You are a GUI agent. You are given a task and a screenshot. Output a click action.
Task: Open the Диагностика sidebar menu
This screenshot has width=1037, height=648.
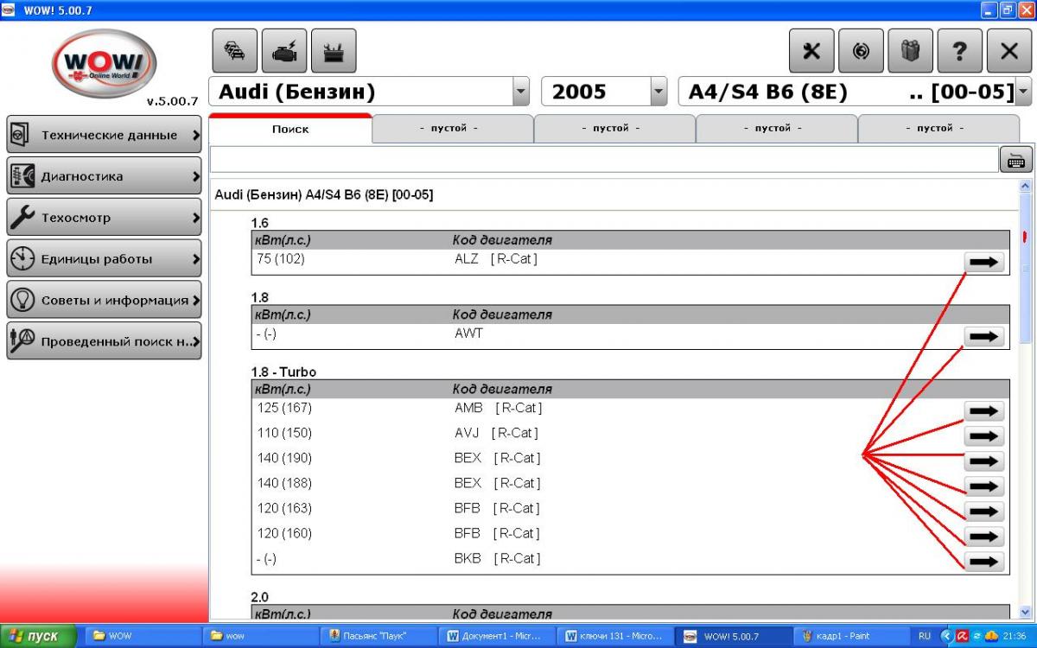[104, 176]
